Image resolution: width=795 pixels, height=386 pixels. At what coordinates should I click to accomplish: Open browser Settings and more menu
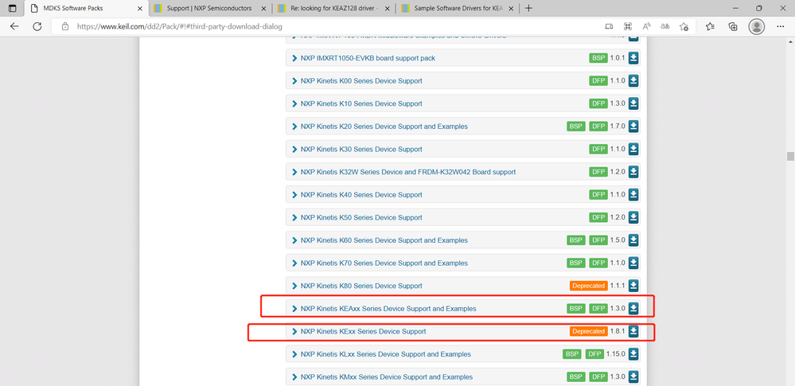click(x=781, y=26)
